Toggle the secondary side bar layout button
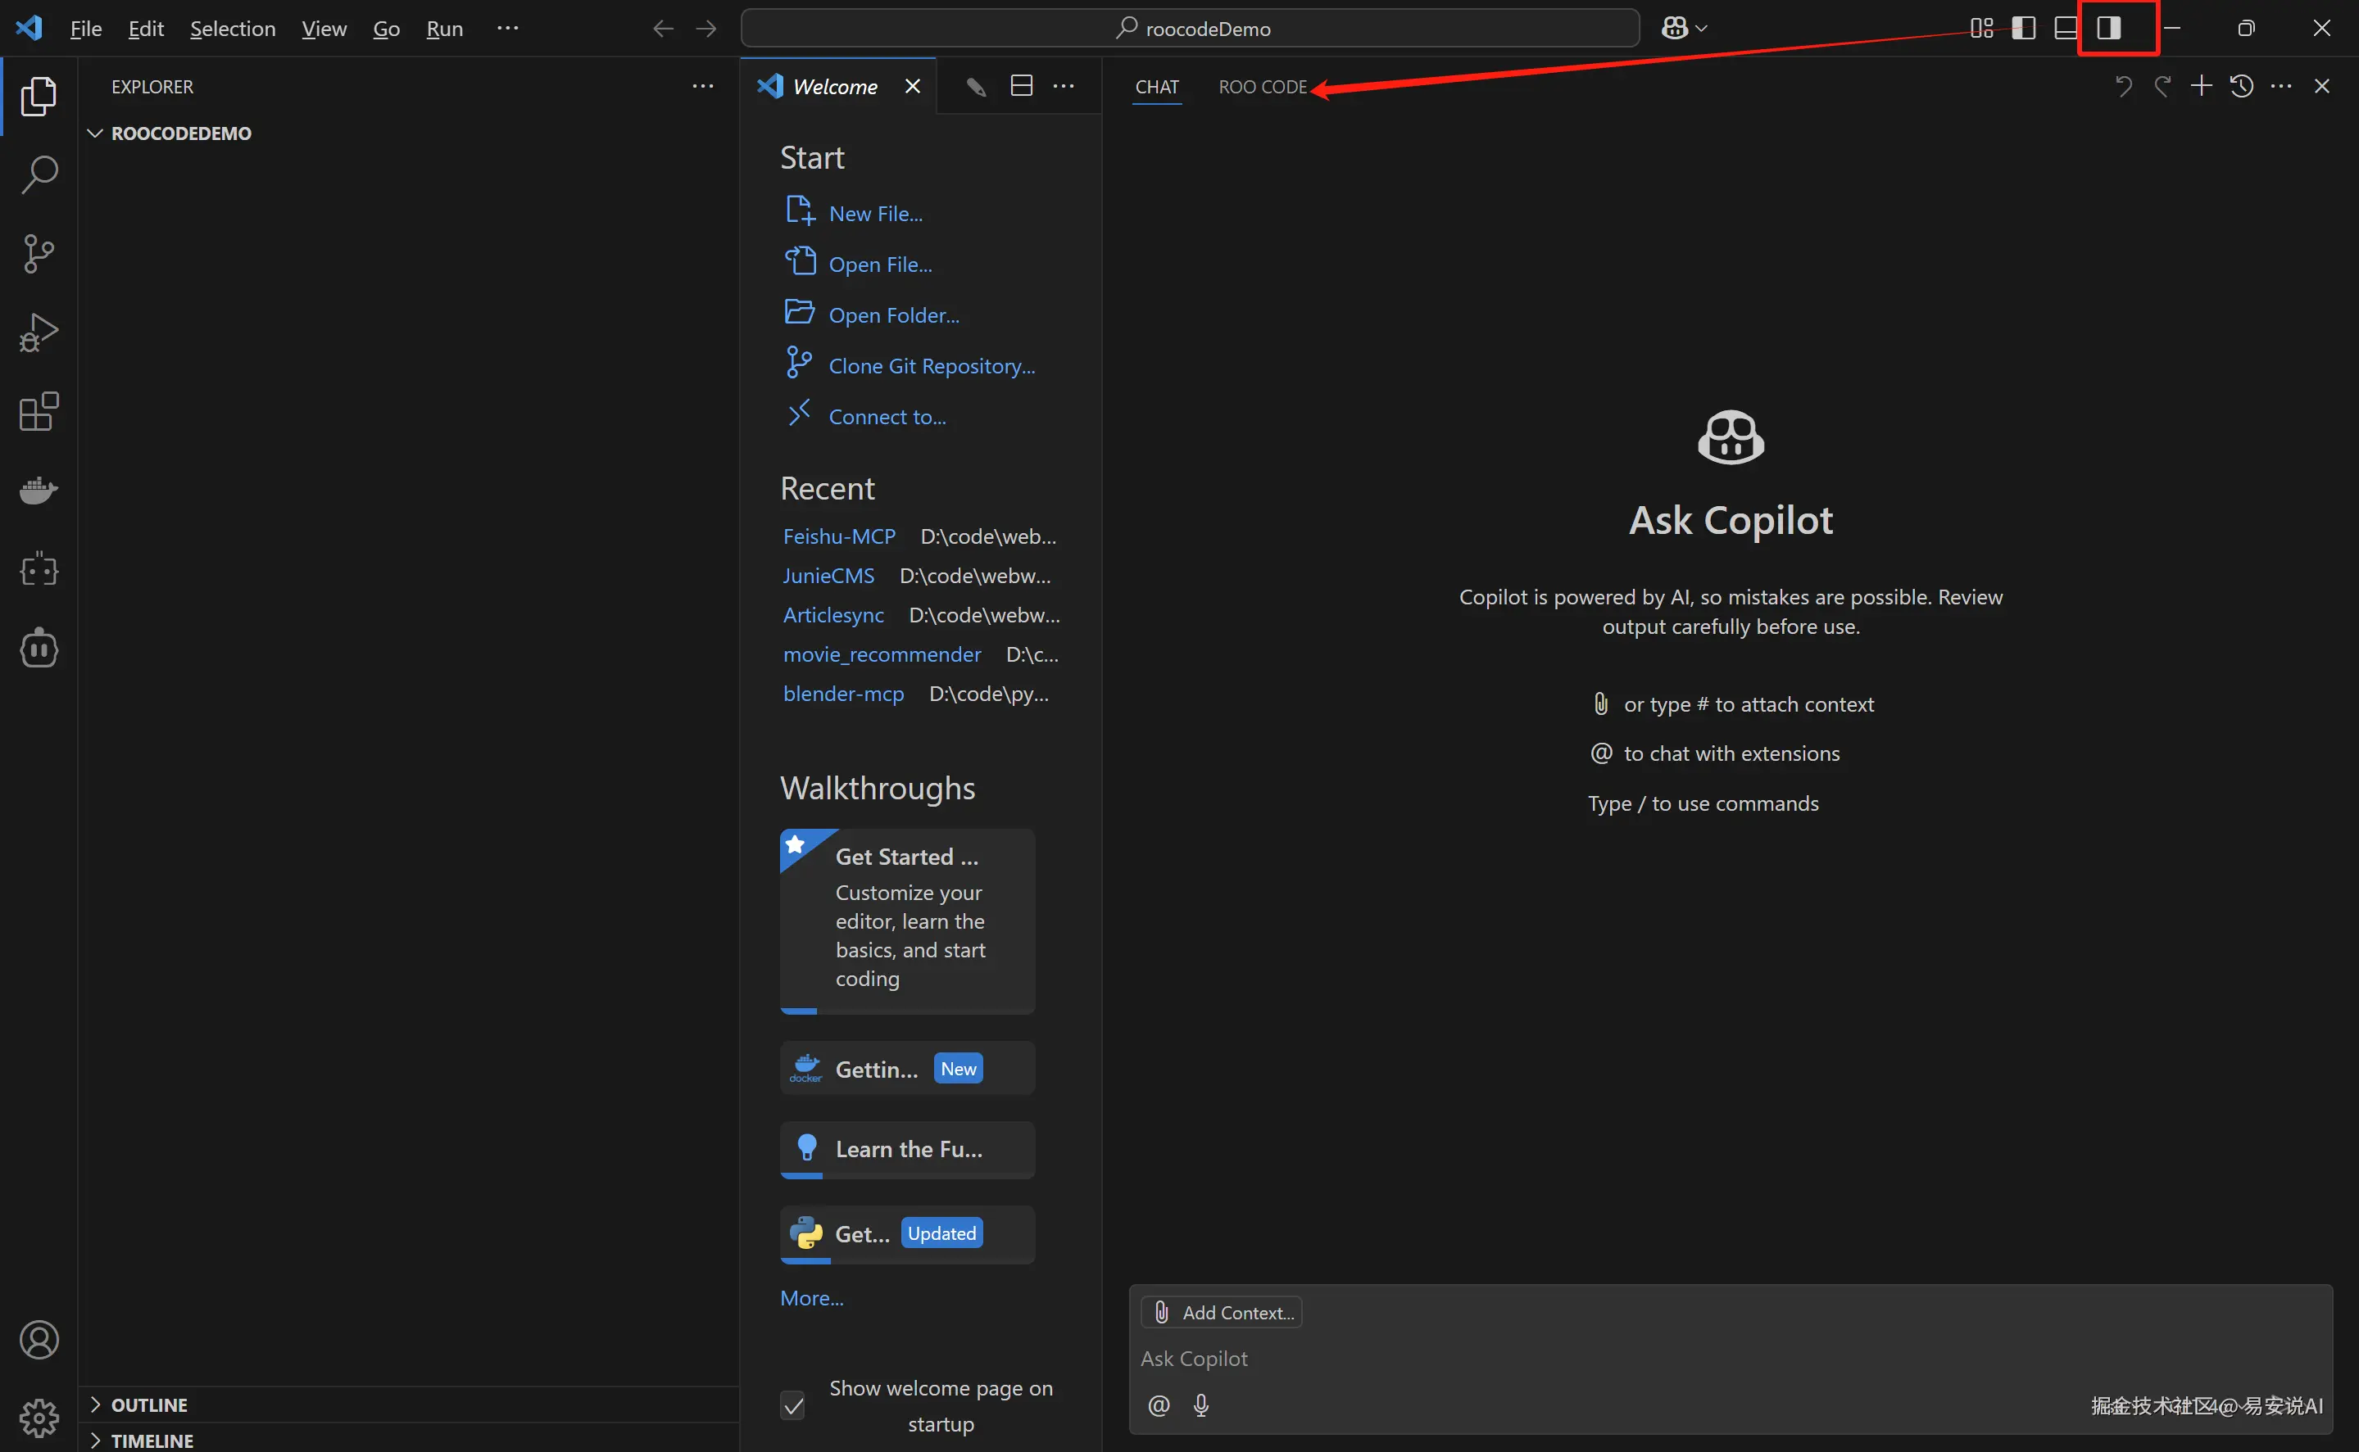 [x=2108, y=29]
